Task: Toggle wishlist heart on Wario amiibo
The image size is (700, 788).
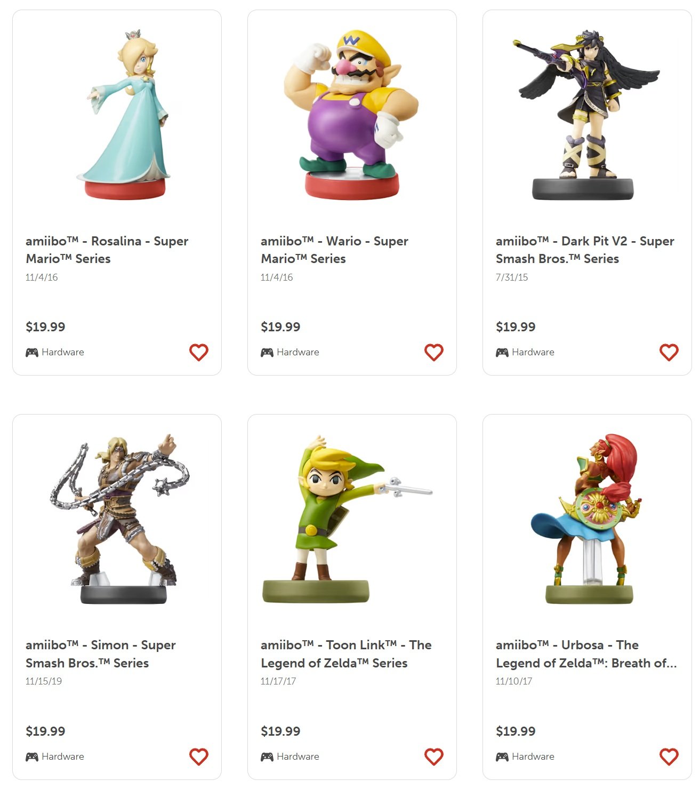Action: click(x=434, y=352)
